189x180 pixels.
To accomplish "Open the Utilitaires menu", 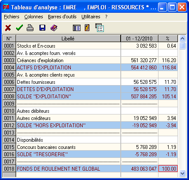I will (91, 17).
